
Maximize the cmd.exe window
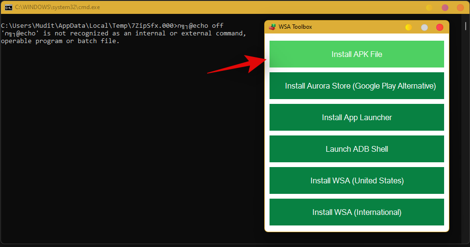pos(445,8)
